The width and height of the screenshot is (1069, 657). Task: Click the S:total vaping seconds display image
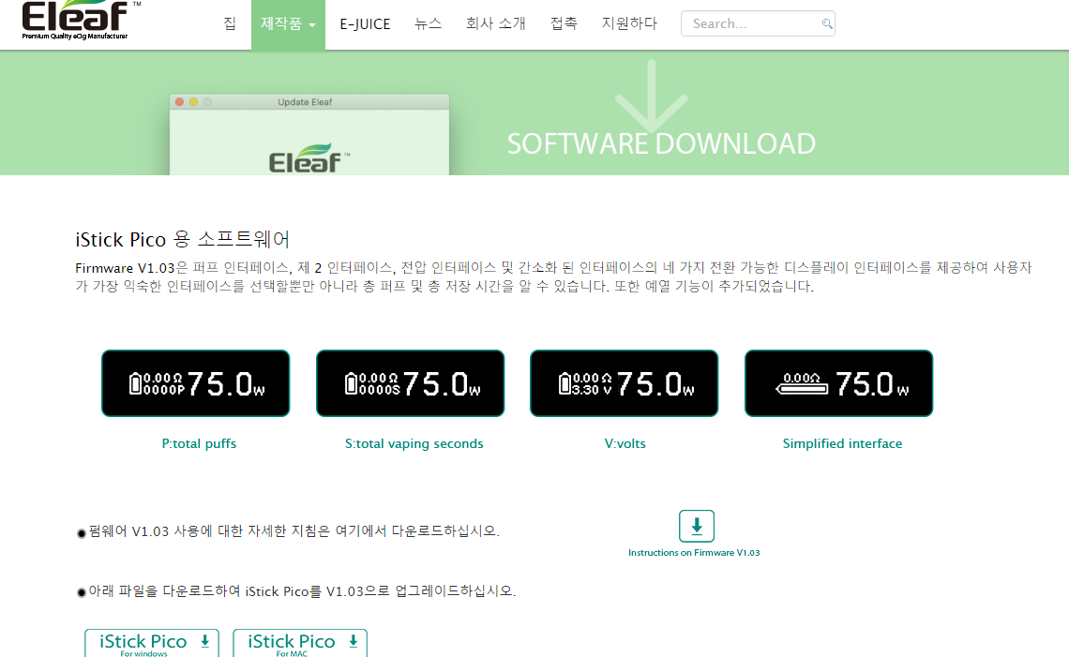tap(411, 383)
